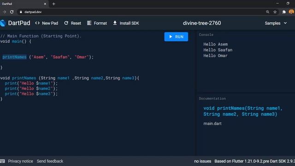The height and width of the screenshot is (166, 295).
Task: Close the DartPad browser tab
Action: point(45,4)
